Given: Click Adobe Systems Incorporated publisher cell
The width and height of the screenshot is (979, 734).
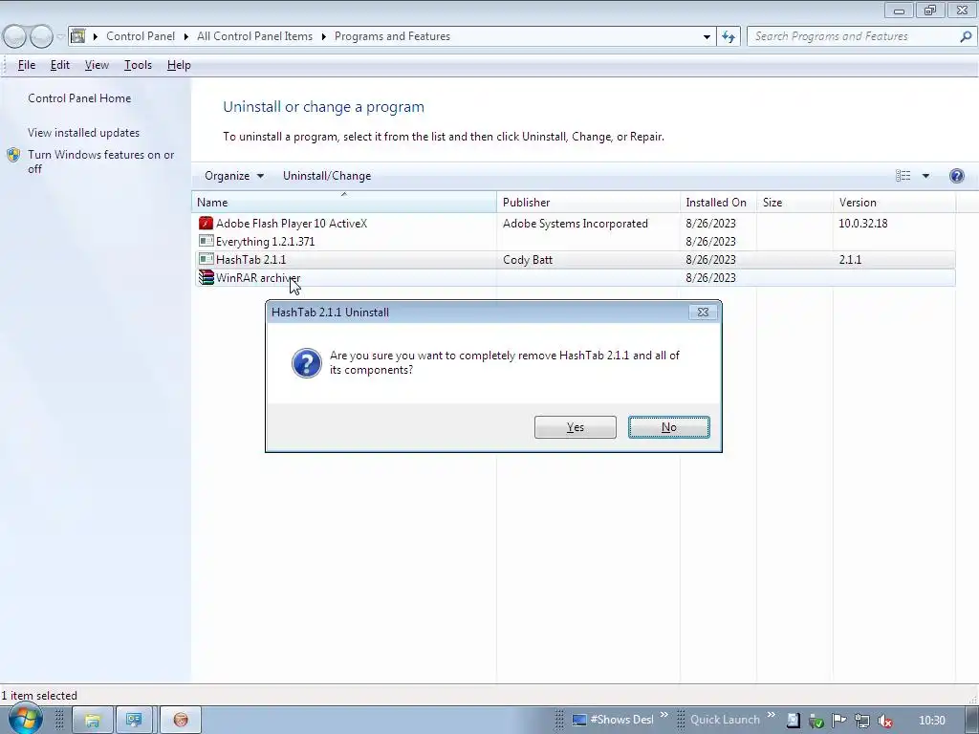Looking at the screenshot, I should (x=575, y=224).
